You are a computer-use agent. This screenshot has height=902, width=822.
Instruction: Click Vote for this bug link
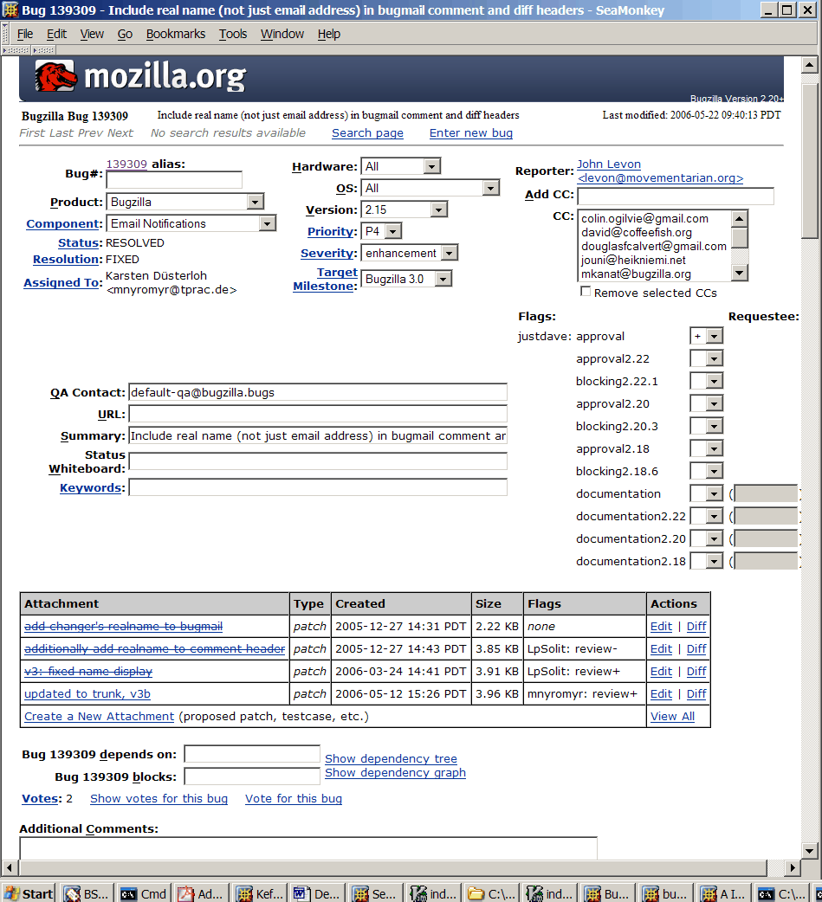click(294, 798)
